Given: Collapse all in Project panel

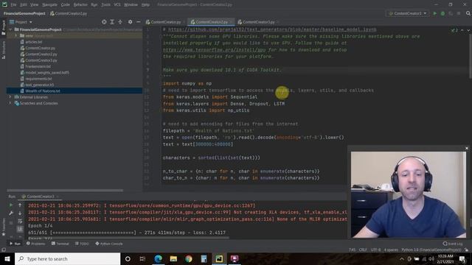Looking at the screenshot, I should click(120, 22).
